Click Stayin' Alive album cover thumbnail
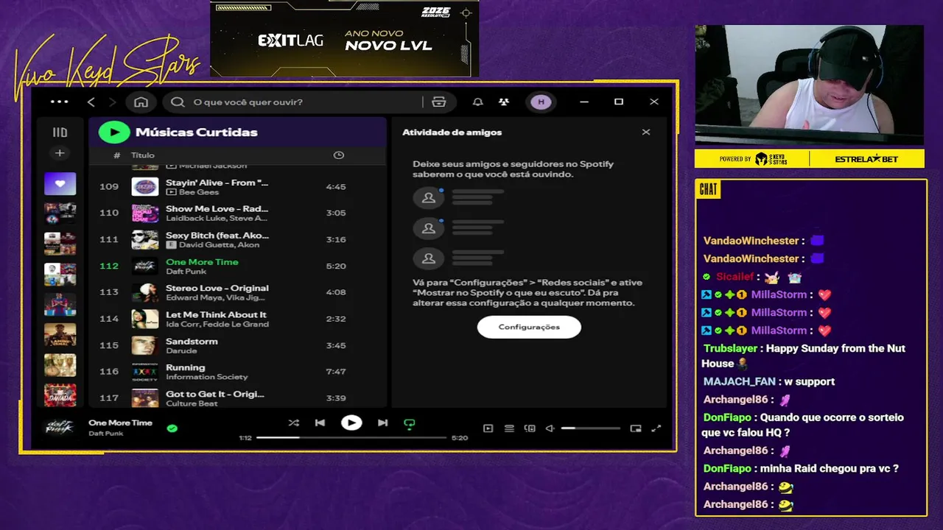 (x=145, y=187)
